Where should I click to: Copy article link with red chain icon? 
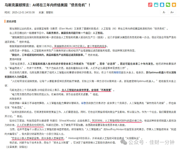click(150, 5)
